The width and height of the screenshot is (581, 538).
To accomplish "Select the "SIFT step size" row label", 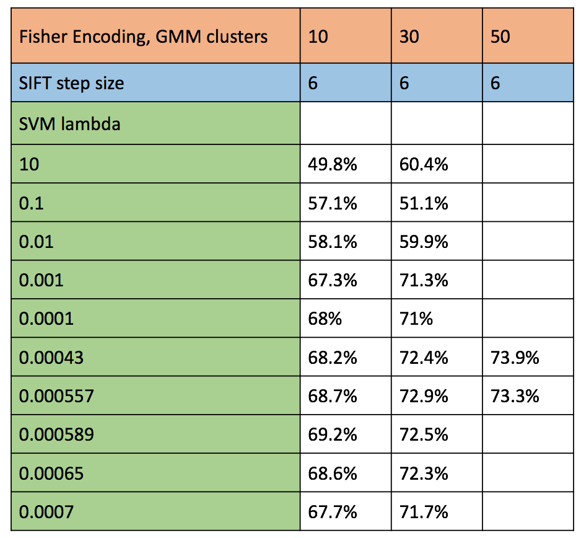I will 72,83.
